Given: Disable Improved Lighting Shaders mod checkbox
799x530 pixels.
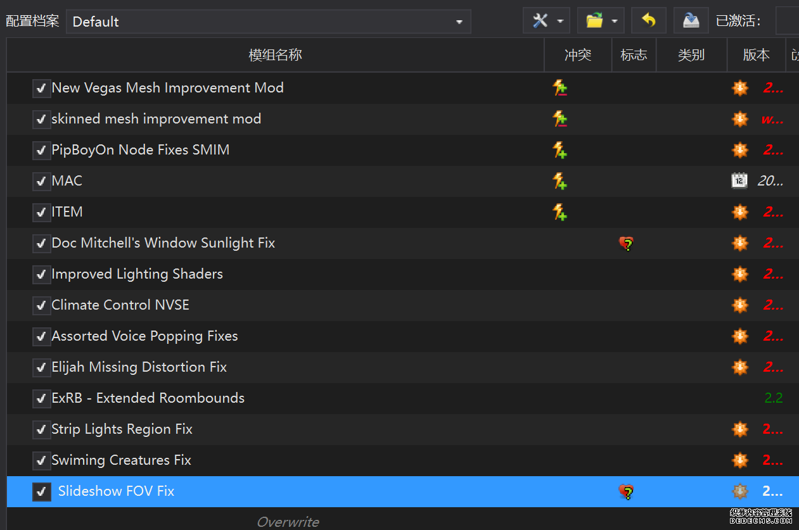Looking at the screenshot, I should [41, 274].
